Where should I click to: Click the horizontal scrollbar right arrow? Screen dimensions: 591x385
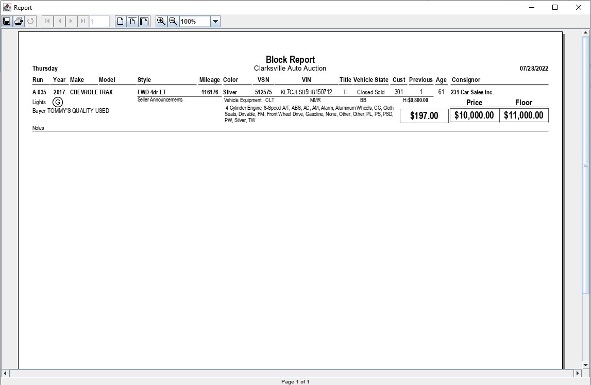[x=578, y=373]
